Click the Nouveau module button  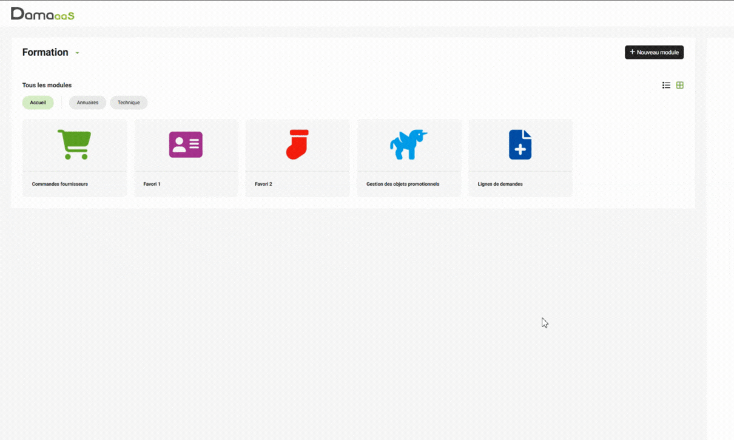click(x=654, y=52)
